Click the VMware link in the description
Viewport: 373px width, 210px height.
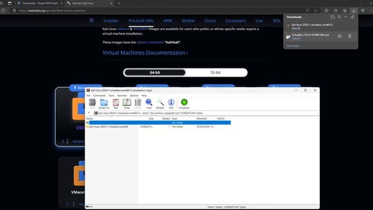tap(123, 29)
